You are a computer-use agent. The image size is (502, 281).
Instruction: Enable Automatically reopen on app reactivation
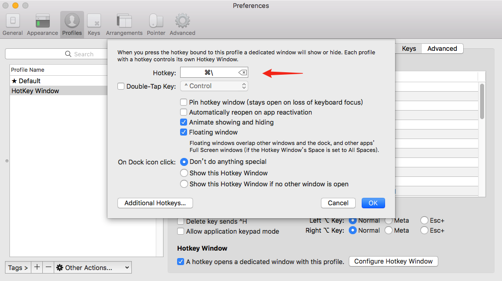(x=184, y=112)
